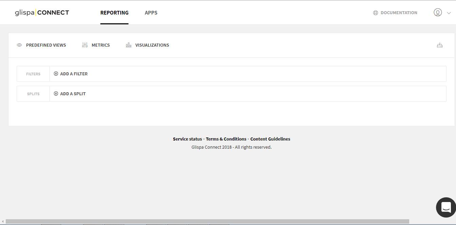Click the scrollbar left arrow
The height and width of the screenshot is (225, 456).
pyautogui.click(x=3, y=222)
